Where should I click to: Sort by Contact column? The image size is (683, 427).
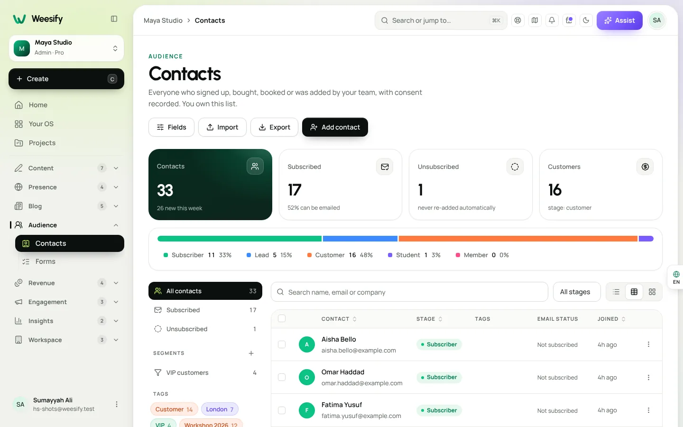pyautogui.click(x=339, y=319)
